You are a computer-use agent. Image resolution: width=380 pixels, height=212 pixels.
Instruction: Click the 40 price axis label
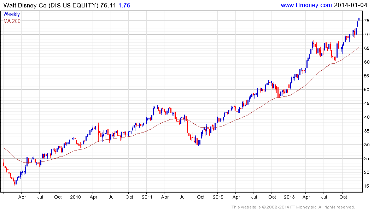point(367,117)
